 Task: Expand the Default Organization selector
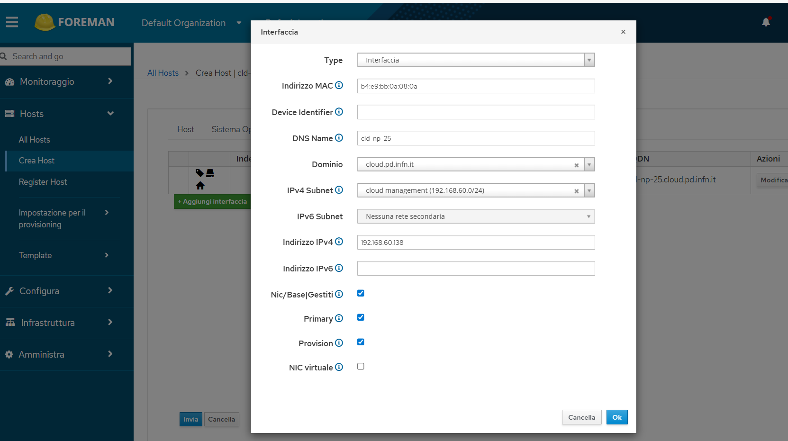(x=191, y=23)
